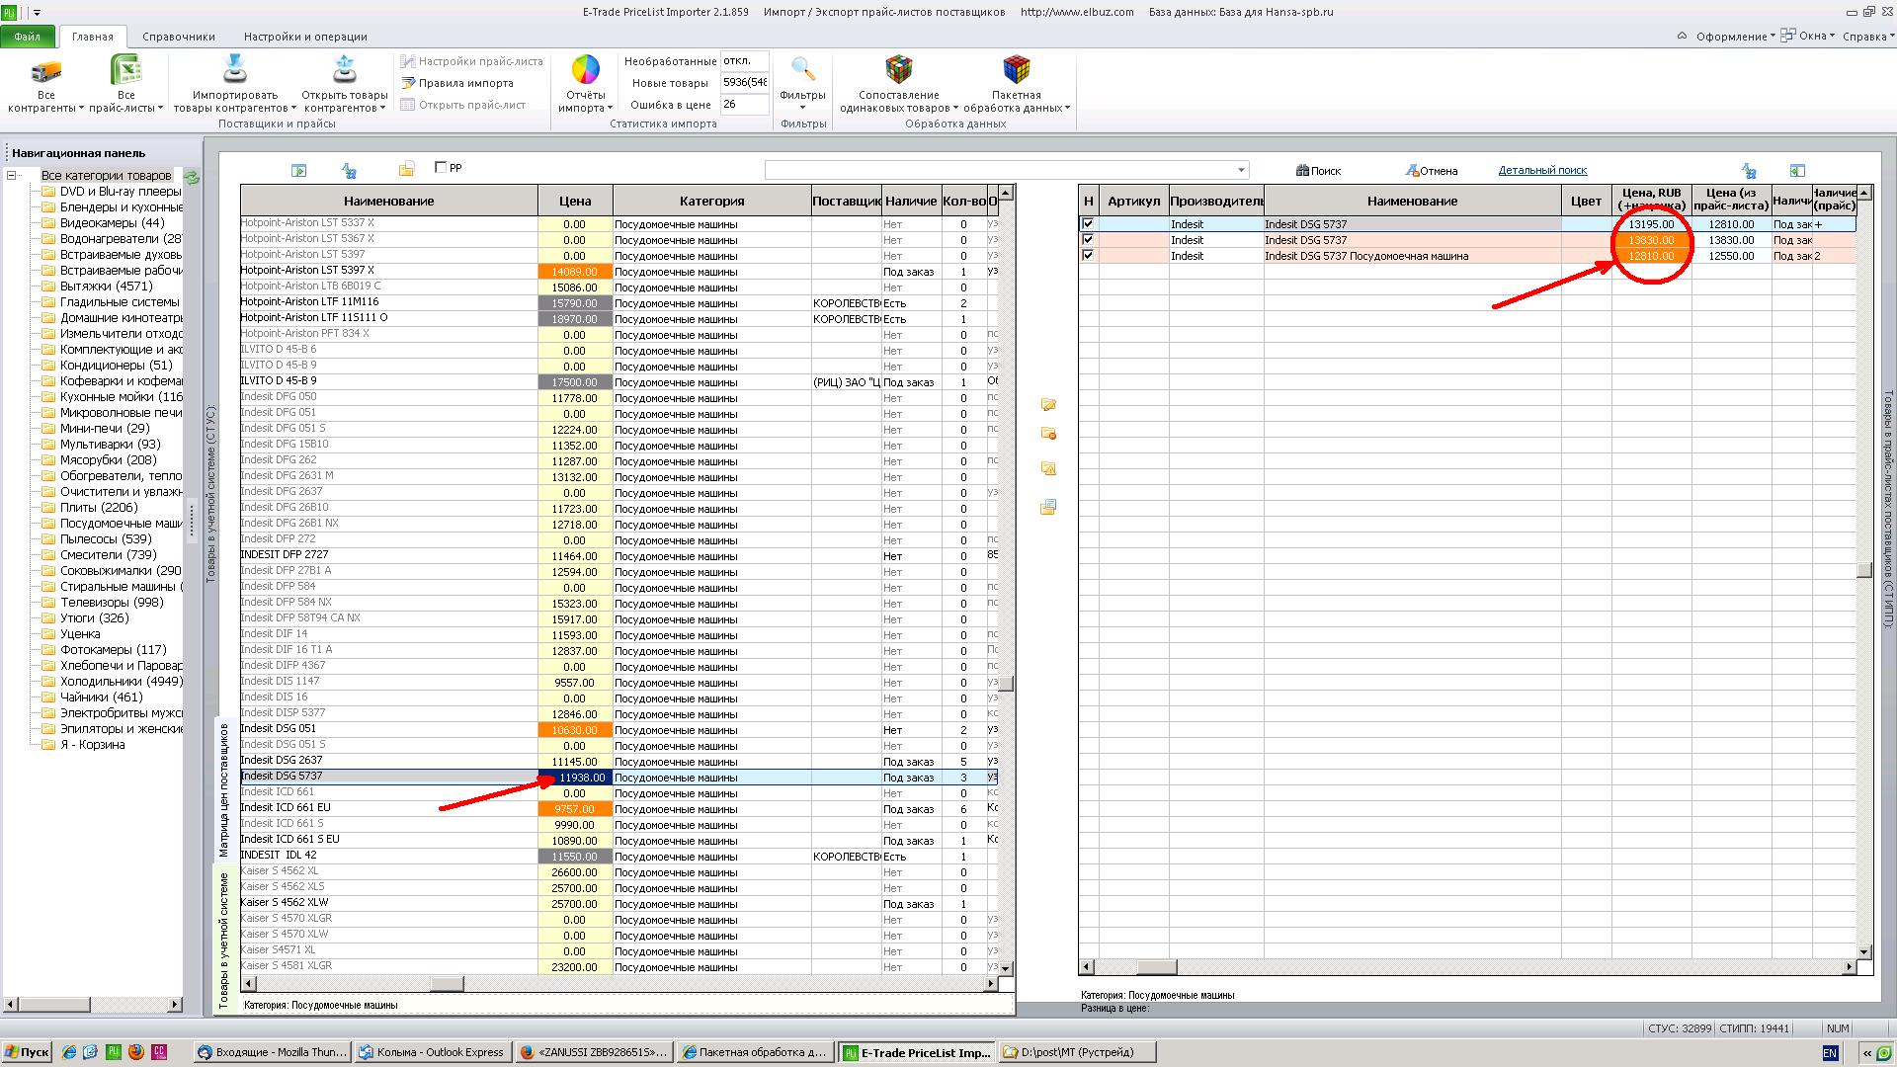Click the Ошибка в цене value field

(x=744, y=104)
